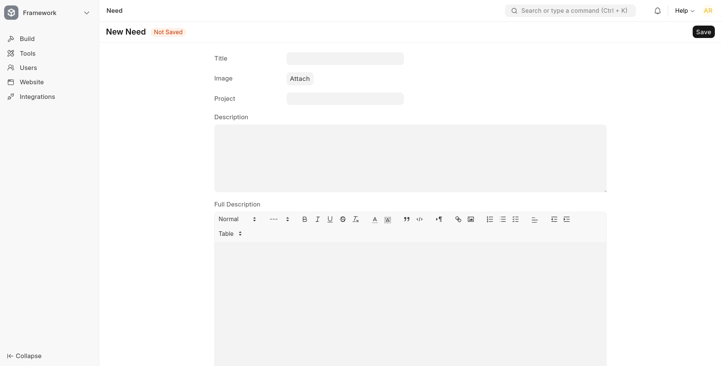Increase indent icon
The height and width of the screenshot is (366, 722).
coord(567,219)
